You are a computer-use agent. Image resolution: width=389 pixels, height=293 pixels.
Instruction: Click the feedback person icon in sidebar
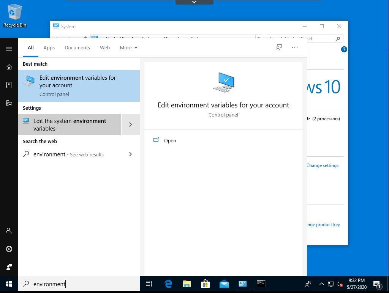[9, 267]
